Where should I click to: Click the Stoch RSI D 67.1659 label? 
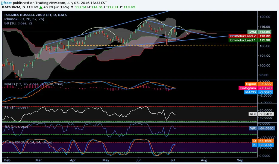click(x=263, y=141)
